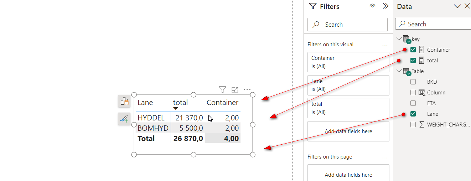Click Add data fields under visual filters
This screenshot has height=181, width=471.
coord(348,131)
